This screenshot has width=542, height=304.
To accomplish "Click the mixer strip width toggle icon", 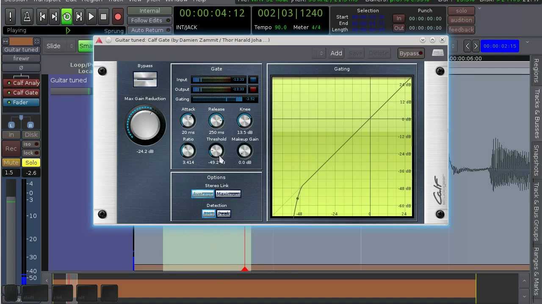I will (6, 41).
